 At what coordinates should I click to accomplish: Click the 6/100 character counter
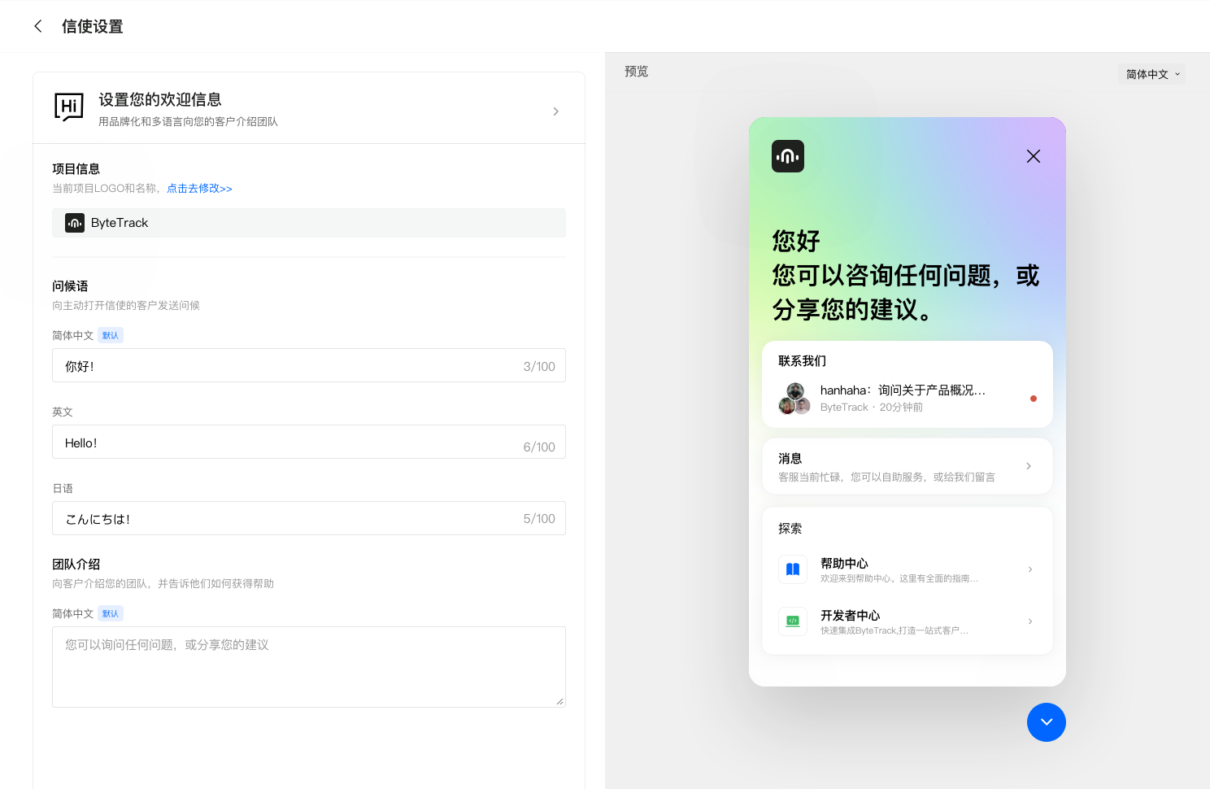(x=539, y=447)
